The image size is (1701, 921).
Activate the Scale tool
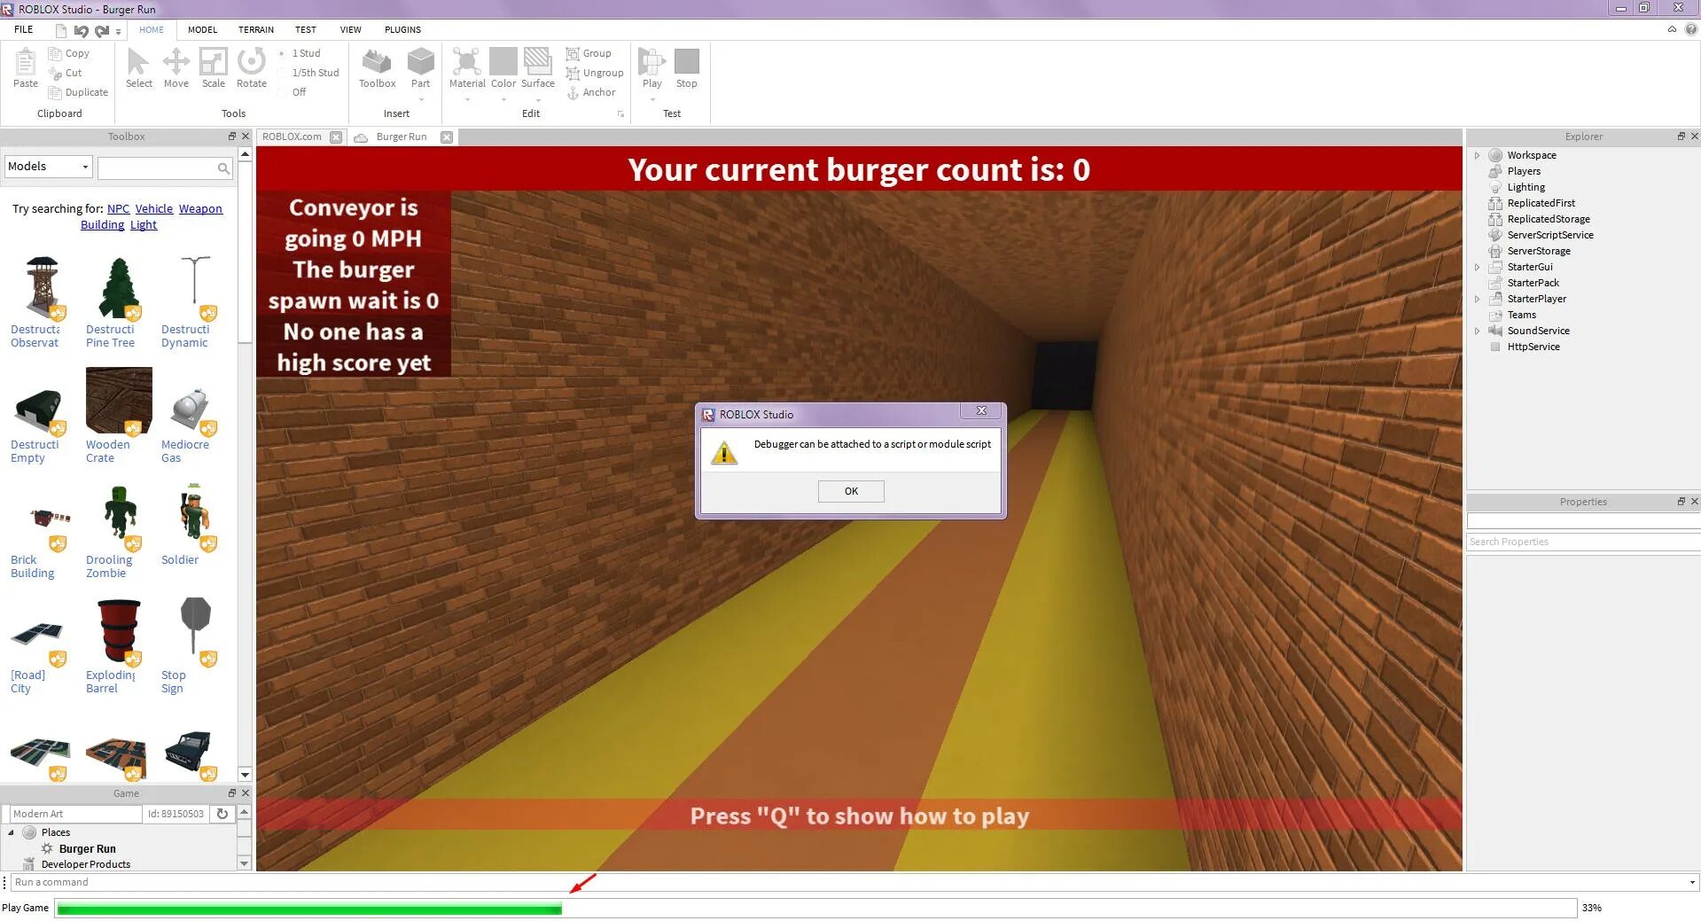click(x=213, y=68)
